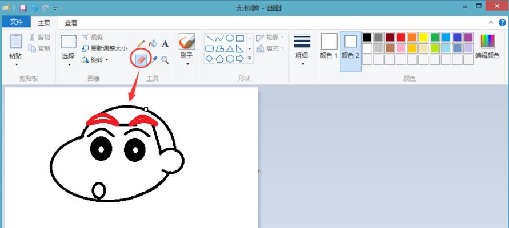This screenshot has height=228, width=509.
Task: Pick the green color swatch
Action: point(435,37)
